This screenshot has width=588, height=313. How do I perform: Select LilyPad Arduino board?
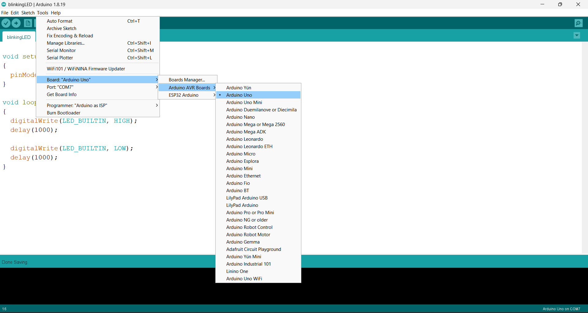(258, 205)
